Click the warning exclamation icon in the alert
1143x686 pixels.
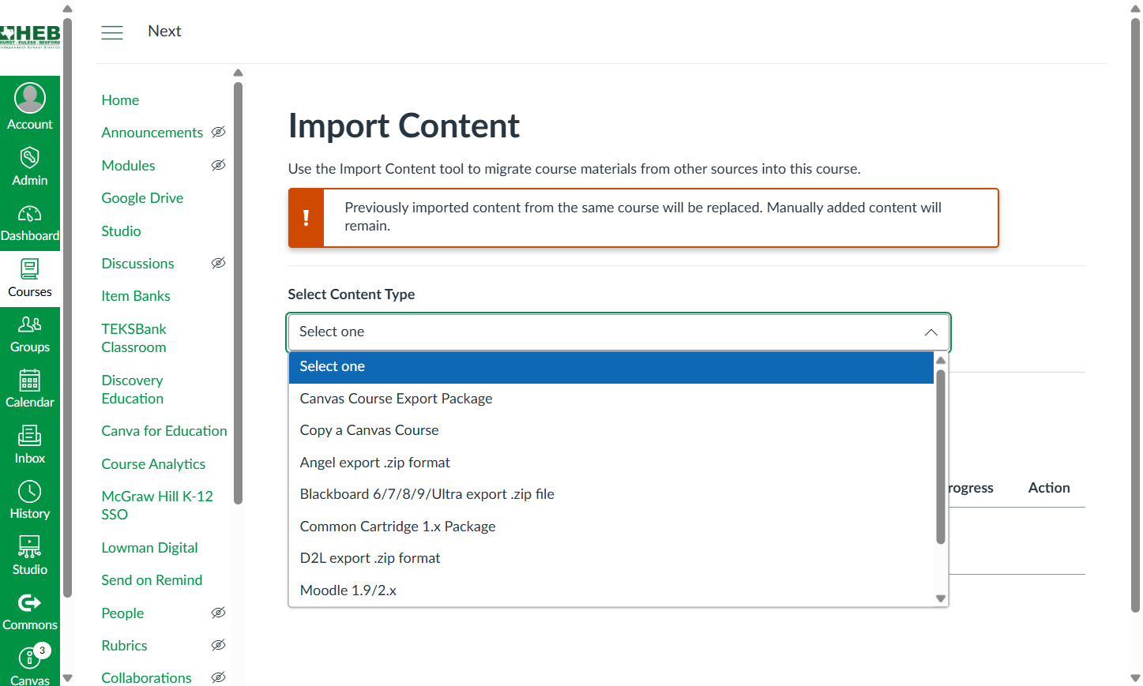click(x=306, y=218)
